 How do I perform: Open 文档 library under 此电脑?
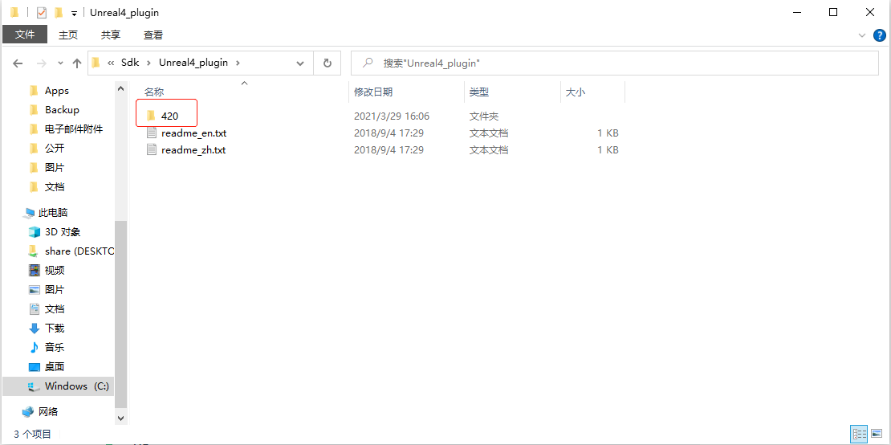click(x=55, y=309)
